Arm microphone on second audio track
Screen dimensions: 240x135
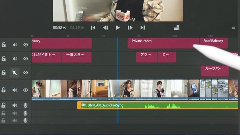coord(25,113)
